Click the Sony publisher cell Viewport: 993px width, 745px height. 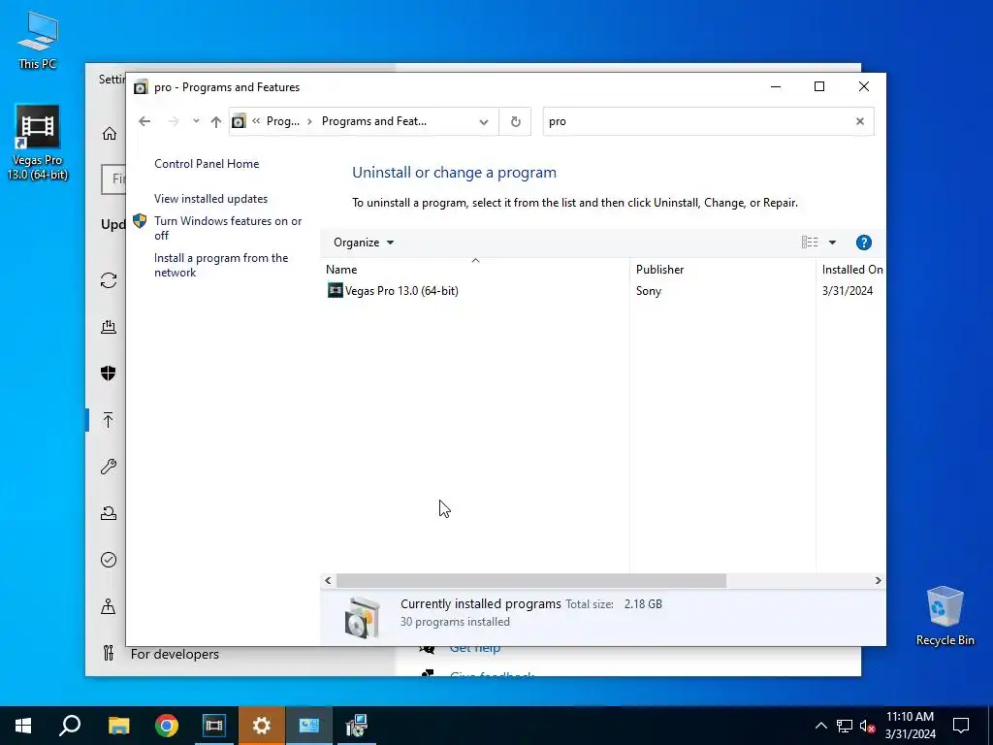point(649,291)
